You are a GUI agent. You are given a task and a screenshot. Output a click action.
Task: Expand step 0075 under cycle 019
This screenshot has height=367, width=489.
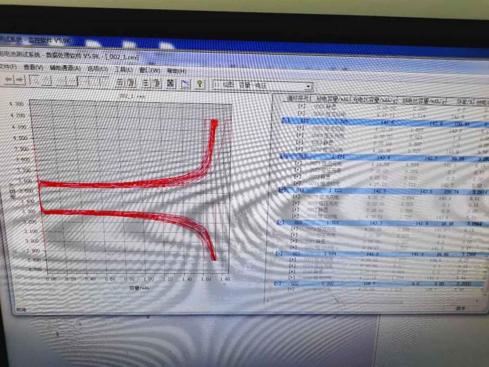pyautogui.click(x=296, y=197)
